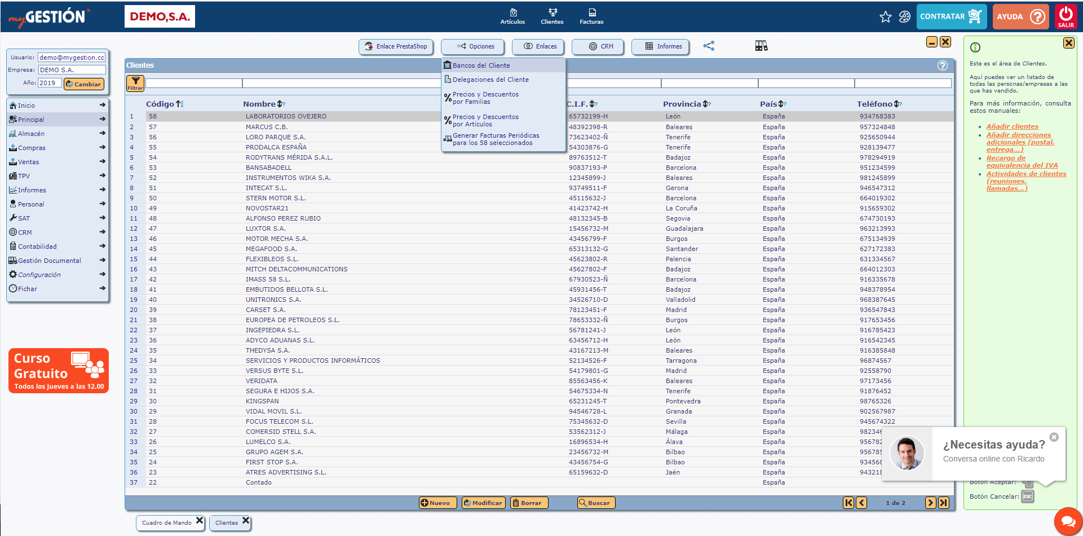Click the Clientes panel help question icon
The image size is (1083, 536).
pyautogui.click(x=942, y=65)
